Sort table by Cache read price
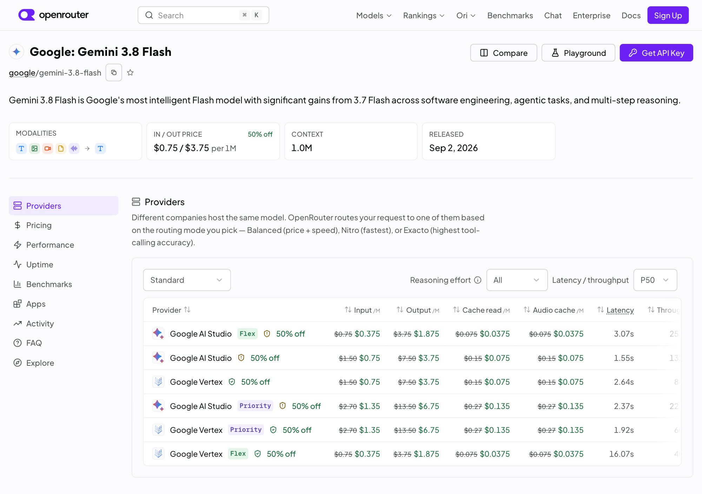Screen dimensions: 702x494 481,310
